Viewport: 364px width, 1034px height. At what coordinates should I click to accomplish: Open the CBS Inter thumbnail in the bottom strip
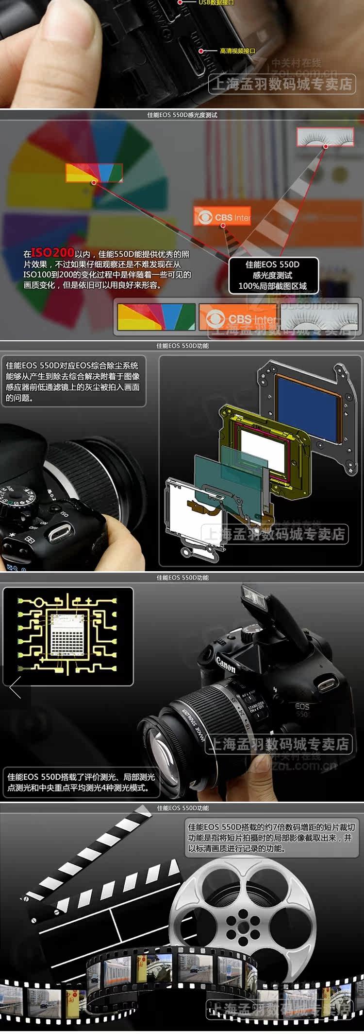[237, 317]
